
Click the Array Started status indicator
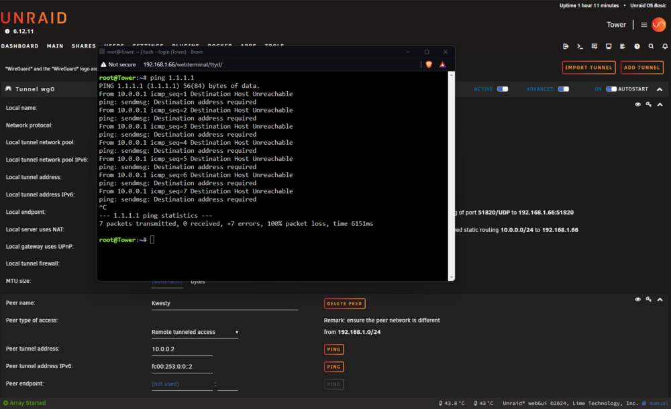24,403
